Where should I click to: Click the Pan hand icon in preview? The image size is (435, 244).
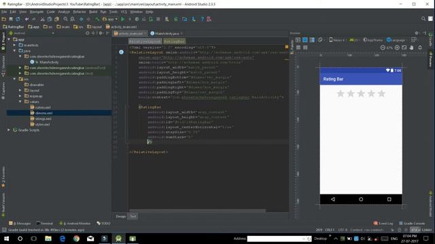pos(412,47)
